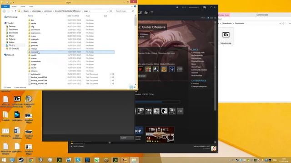The height and width of the screenshot is (163, 291).
Task: Open the View ribbon tab in Explorer
Action: [31, 6]
